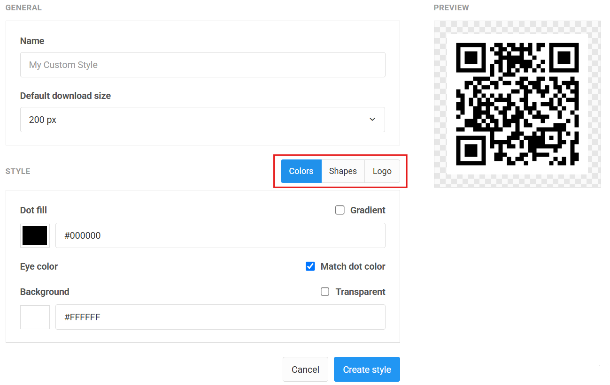This screenshot has height=385, width=610.
Task: Switch to the Colors tab
Action: tap(301, 171)
